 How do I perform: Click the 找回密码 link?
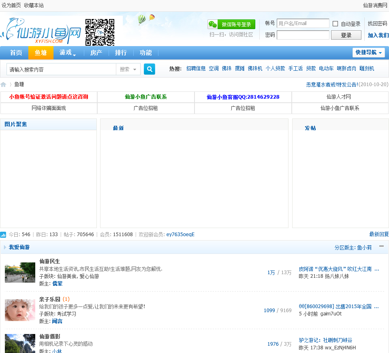pos(377,23)
